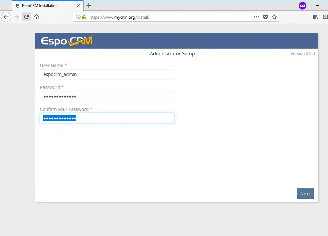
Task: Click the private browsing mask icon
Action: [303, 6]
